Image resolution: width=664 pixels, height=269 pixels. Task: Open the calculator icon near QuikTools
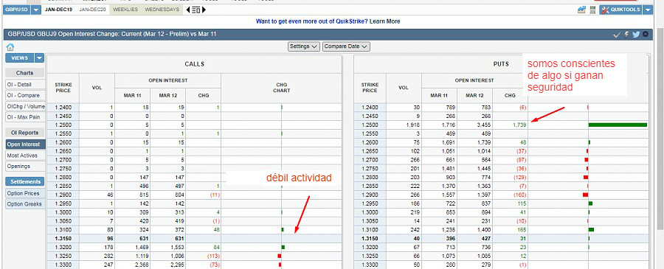click(592, 10)
